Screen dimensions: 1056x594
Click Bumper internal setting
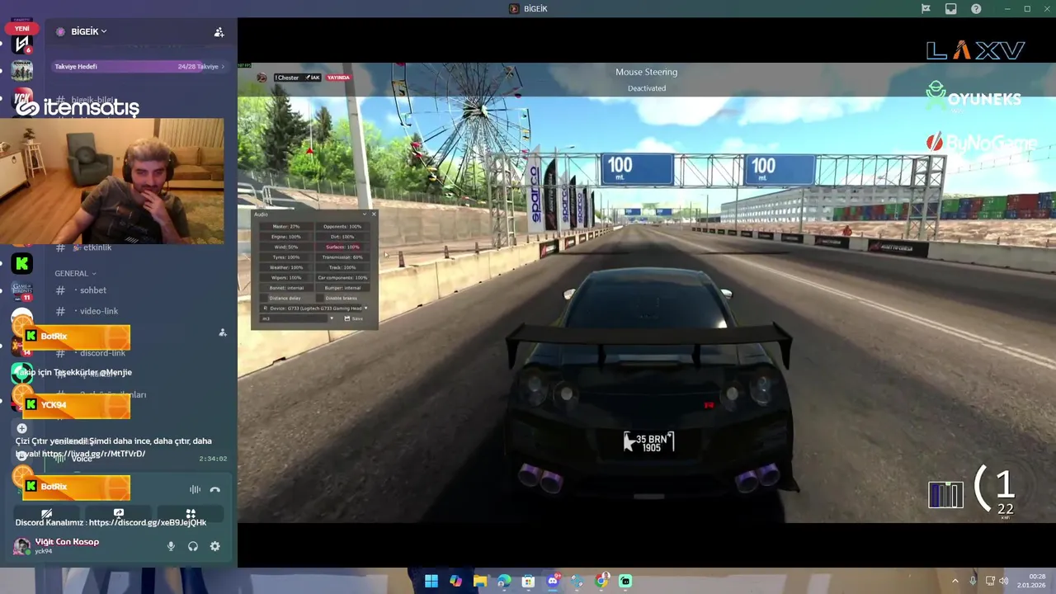(342, 288)
